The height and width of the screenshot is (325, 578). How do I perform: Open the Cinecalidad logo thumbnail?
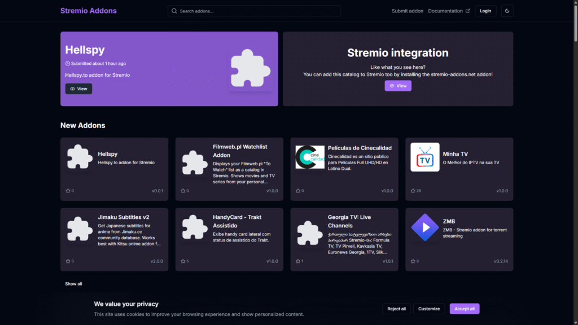click(310, 157)
